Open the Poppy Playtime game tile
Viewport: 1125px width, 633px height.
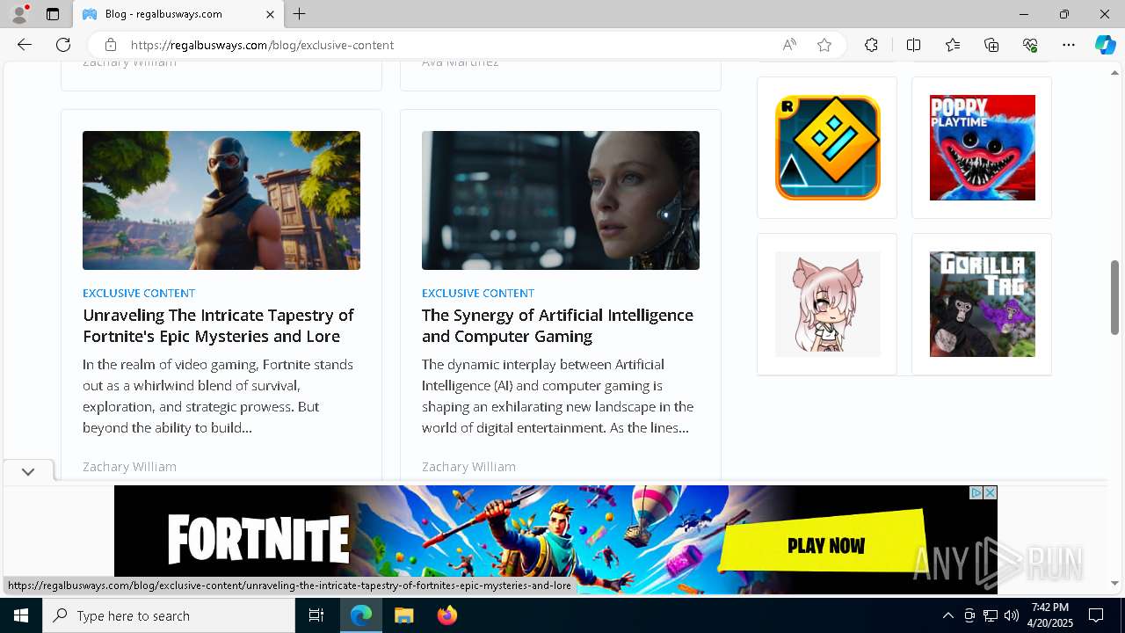pyautogui.click(x=982, y=148)
